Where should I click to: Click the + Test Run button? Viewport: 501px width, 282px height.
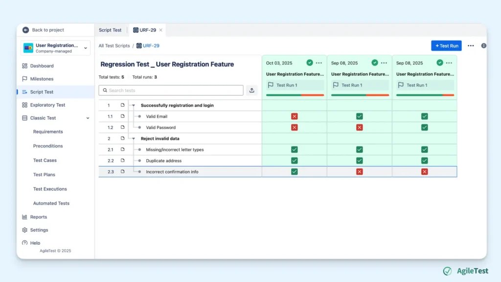tap(446, 46)
